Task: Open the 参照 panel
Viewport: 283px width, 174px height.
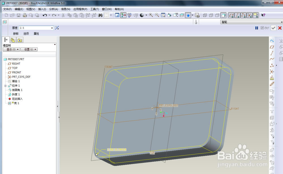Action: tap(16, 34)
